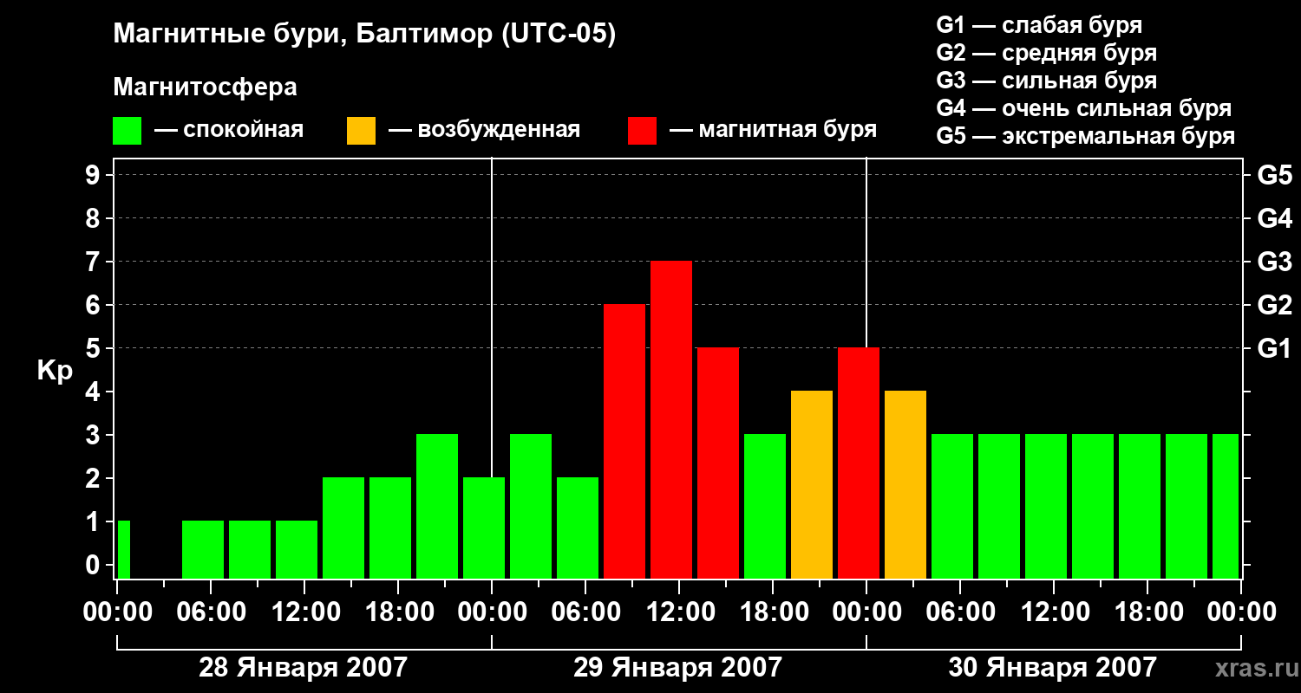Click the chart title 'Магнитные бури, Балтимор (UTC-05)'
The height and width of the screenshot is (693, 1301).
364,35
